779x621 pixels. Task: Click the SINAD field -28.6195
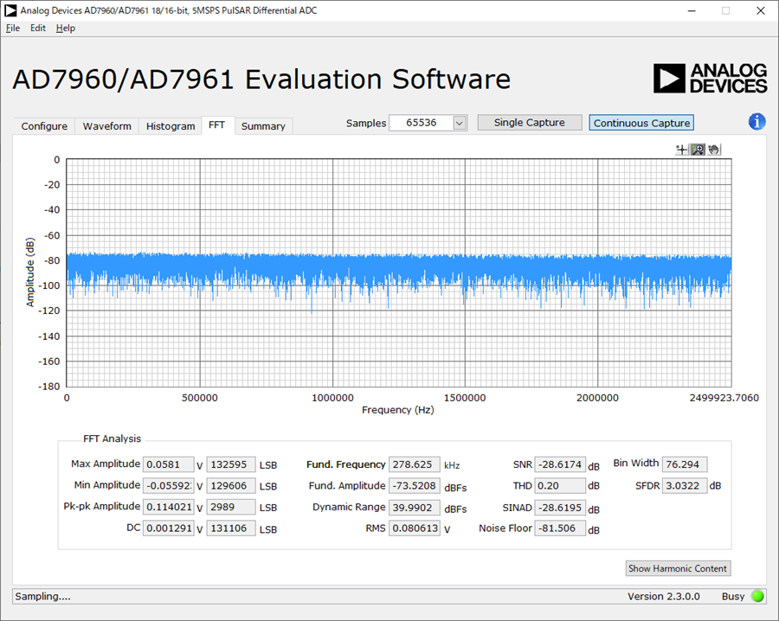tap(560, 507)
